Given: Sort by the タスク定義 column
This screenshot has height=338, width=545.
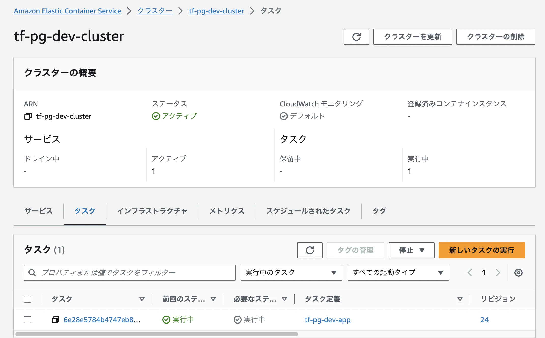Looking at the screenshot, I should [x=460, y=299].
